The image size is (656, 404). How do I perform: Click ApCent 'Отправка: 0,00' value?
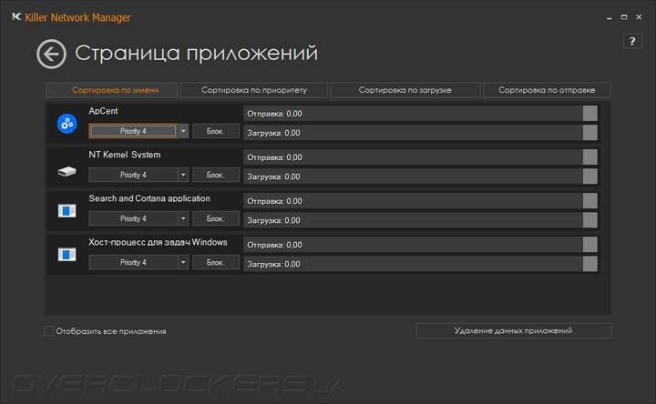pos(274,114)
